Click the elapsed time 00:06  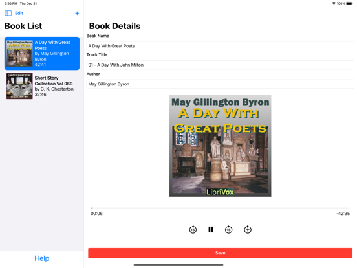click(96, 214)
